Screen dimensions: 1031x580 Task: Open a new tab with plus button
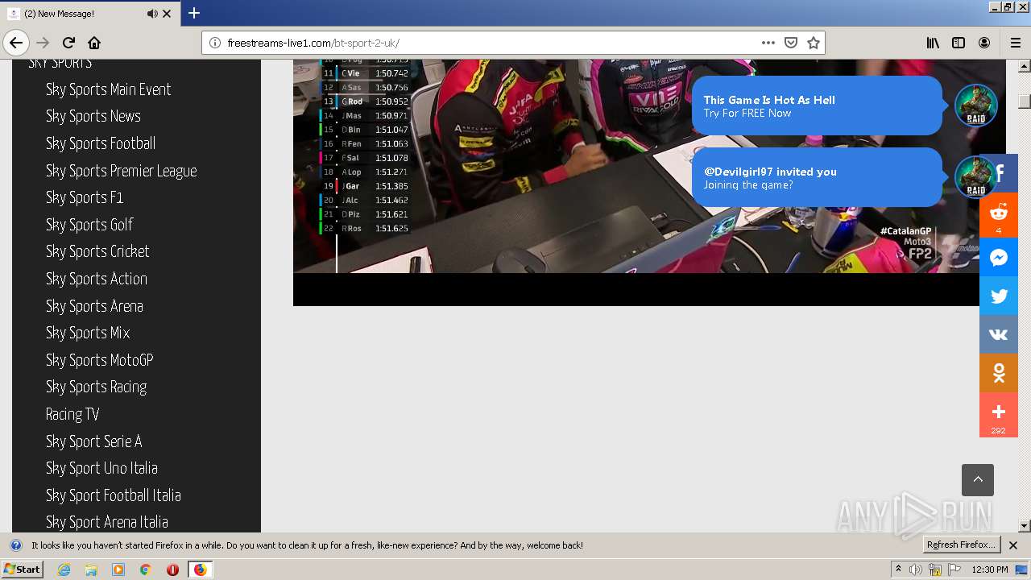click(x=194, y=13)
